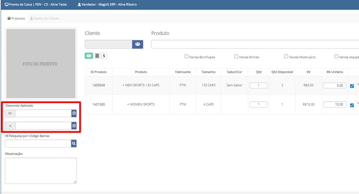Image resolution: width=359 pixels, height=194 pixels.
Task: Click the list view icon button
Action: point(97,56)
